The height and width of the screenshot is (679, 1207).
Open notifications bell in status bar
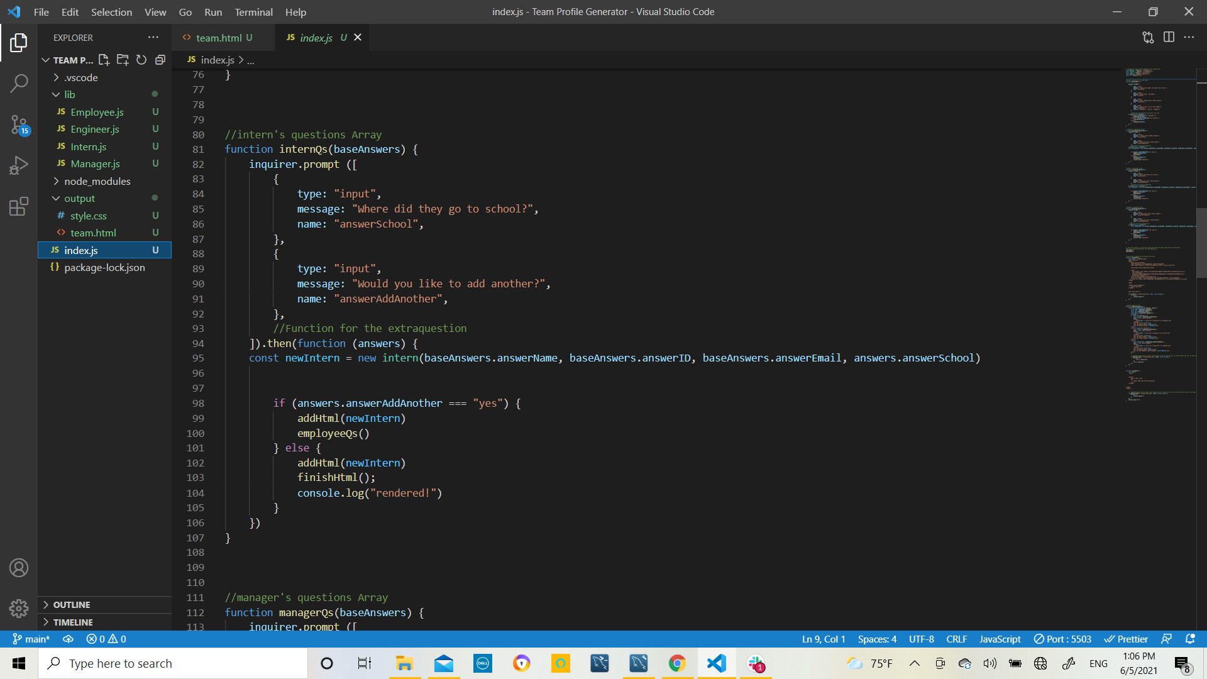click(1190, 639)
